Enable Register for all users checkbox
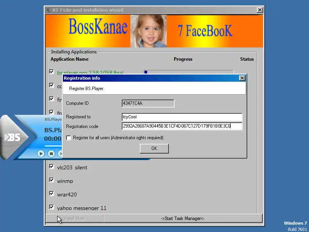The width and height of the screenshot is (309, 232). pos(69,138)
